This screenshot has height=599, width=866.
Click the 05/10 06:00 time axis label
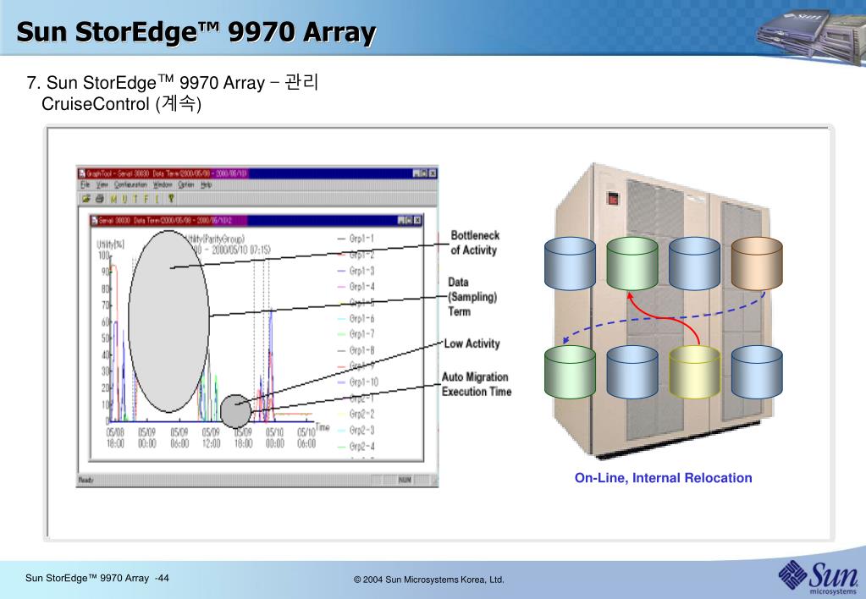tap(306, 437)
